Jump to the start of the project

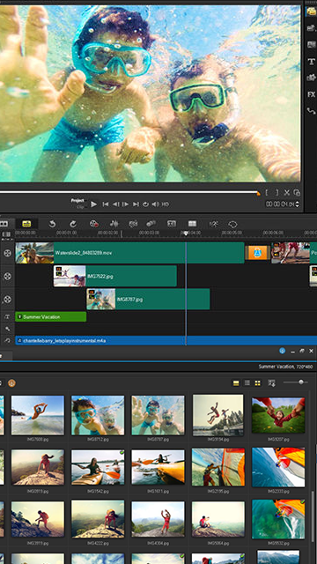tap(106, 204)
